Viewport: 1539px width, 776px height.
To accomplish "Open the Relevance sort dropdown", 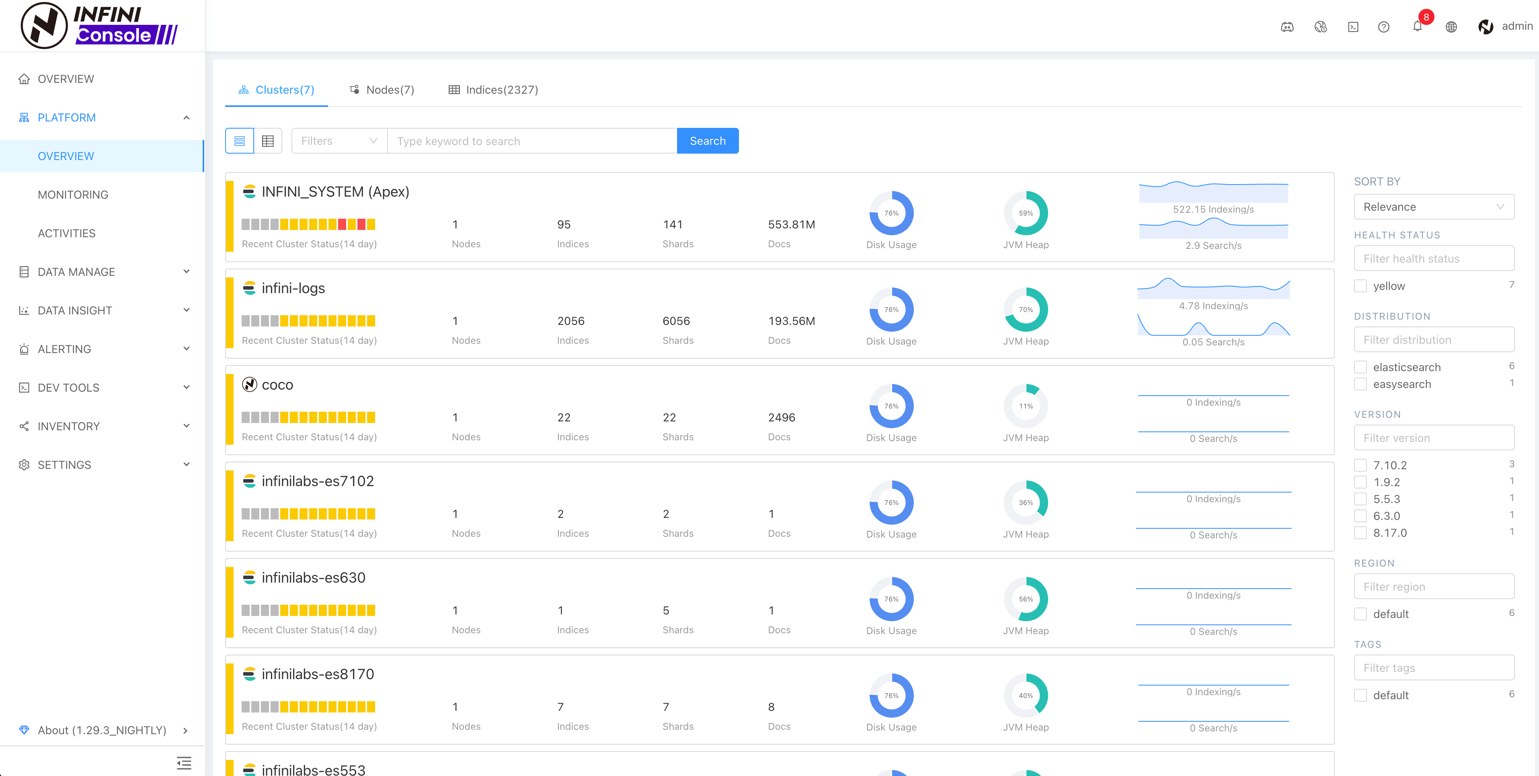I will tap(1433, 207).
